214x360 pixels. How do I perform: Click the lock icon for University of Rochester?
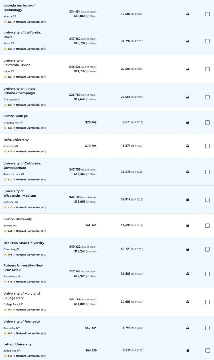pyautogui.click(x=187, y=328)
